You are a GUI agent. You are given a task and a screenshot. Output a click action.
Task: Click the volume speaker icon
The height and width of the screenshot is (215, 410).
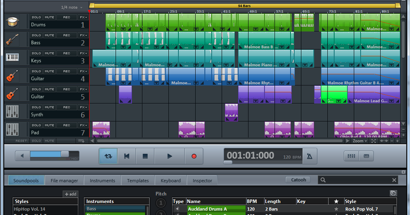pyautogui.click(x=22, y=156)
